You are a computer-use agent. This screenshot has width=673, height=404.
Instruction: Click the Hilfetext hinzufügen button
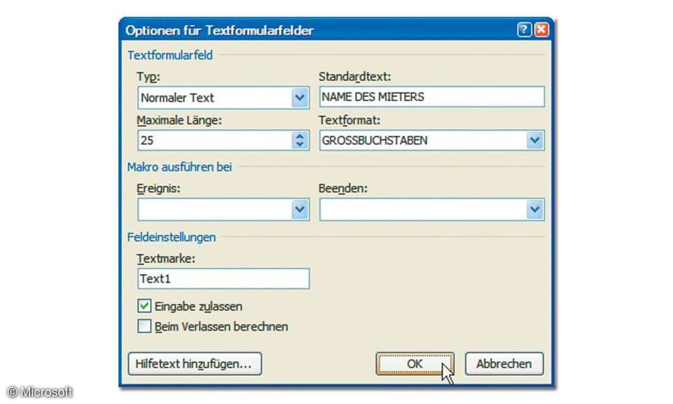(x=195, y=364)
